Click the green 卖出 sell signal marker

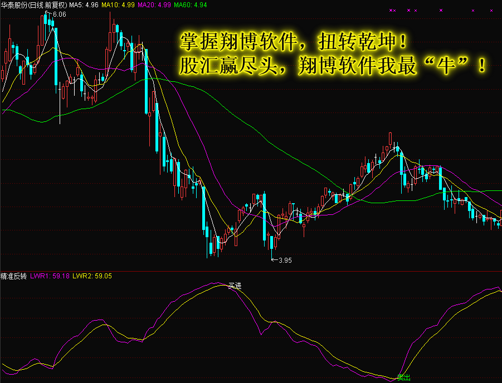(x=404, y=377)
